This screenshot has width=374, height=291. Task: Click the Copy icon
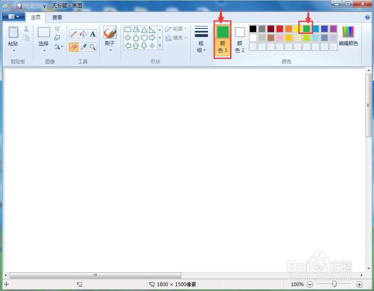[26, 38]
